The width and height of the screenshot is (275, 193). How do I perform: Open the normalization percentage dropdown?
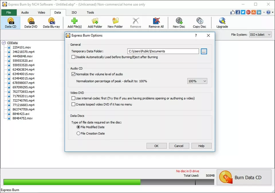point(204,81)
